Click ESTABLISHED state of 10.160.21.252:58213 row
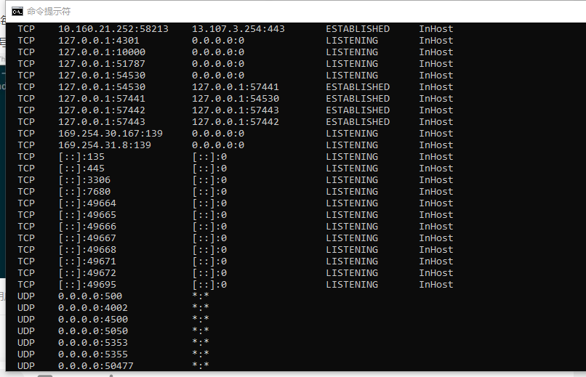The width and height of the screenshot is (586, 377). (358, 29)
